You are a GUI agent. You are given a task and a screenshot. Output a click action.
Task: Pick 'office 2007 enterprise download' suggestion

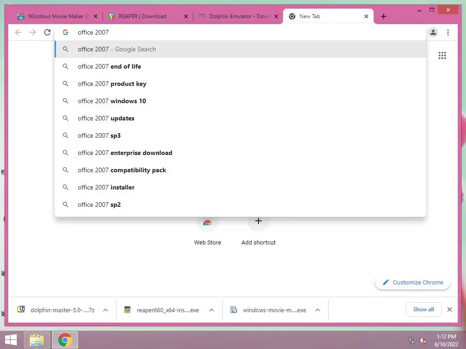click(240, 153)
